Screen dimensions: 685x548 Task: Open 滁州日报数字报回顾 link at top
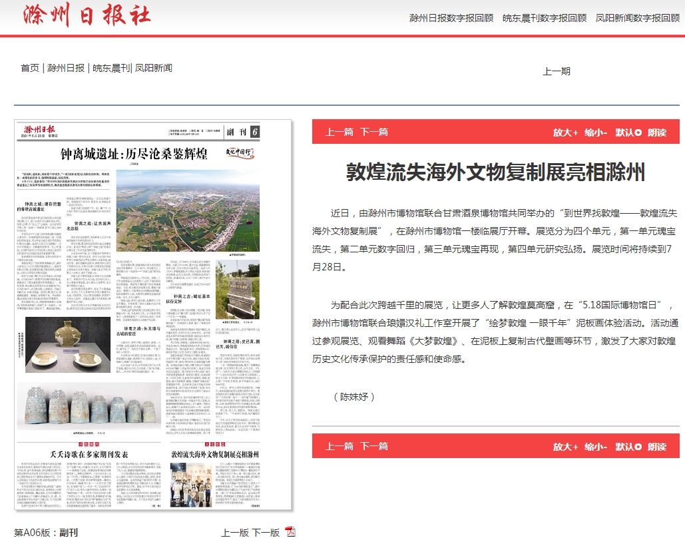(x=451, y=18)
